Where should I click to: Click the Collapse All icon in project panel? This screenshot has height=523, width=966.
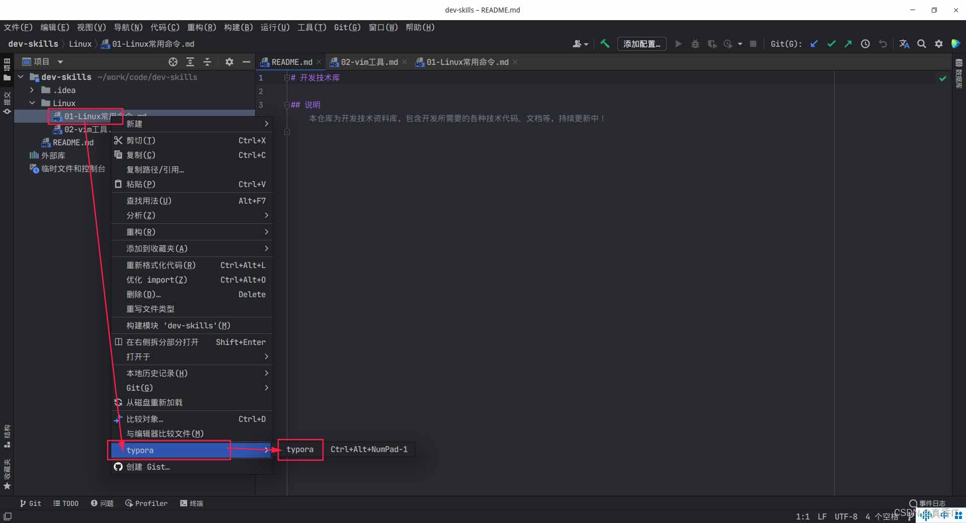point(207,62)
